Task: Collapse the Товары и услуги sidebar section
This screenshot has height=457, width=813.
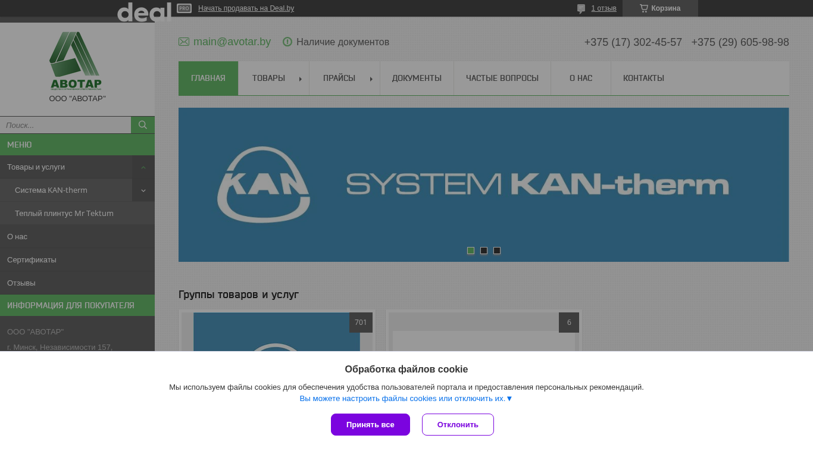Action: tap(143, 167)
